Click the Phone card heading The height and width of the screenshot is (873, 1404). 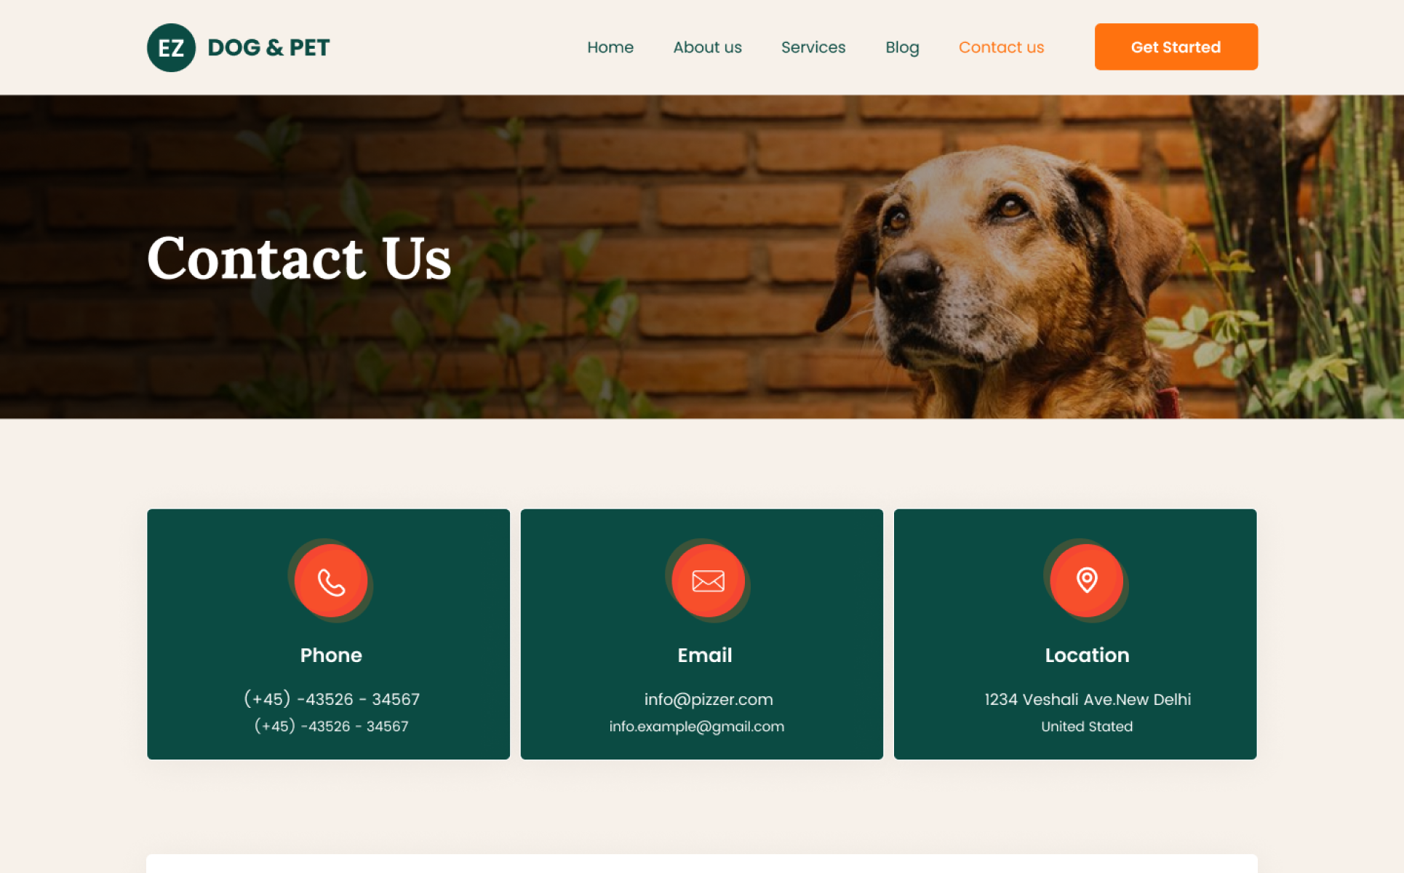tap(331, 655)
